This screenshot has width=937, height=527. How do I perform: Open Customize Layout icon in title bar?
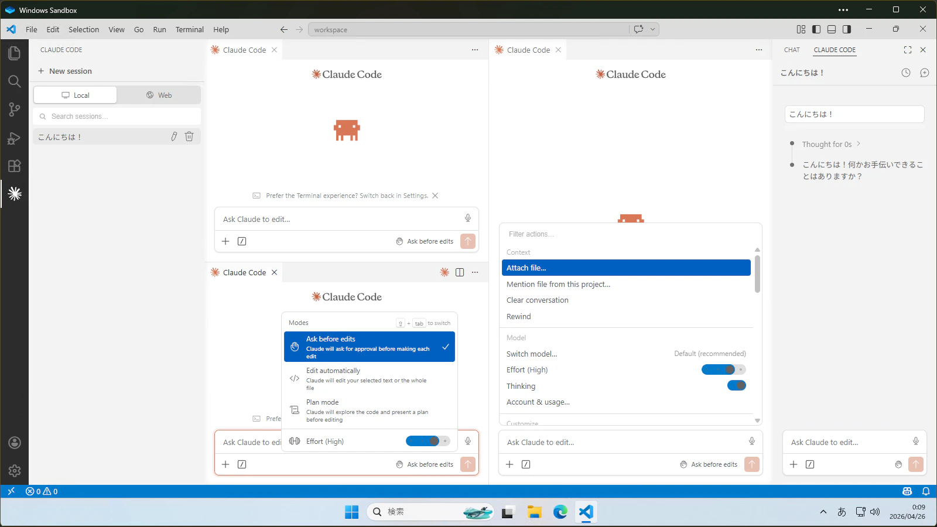pyautogui.click(x=801, y=29)
